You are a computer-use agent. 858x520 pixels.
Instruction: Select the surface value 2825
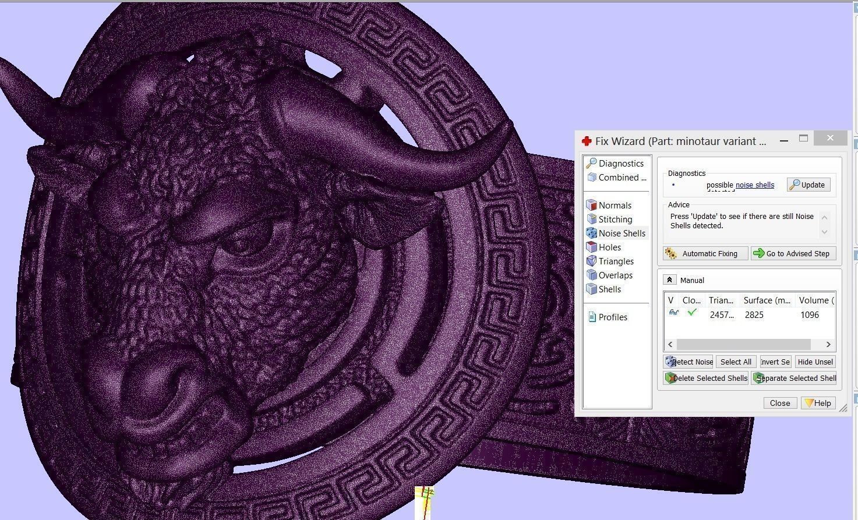click(x=754, y=315)
